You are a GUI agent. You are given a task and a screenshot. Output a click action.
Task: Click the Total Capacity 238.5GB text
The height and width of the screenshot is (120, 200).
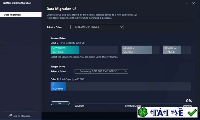tap(72, 43)
